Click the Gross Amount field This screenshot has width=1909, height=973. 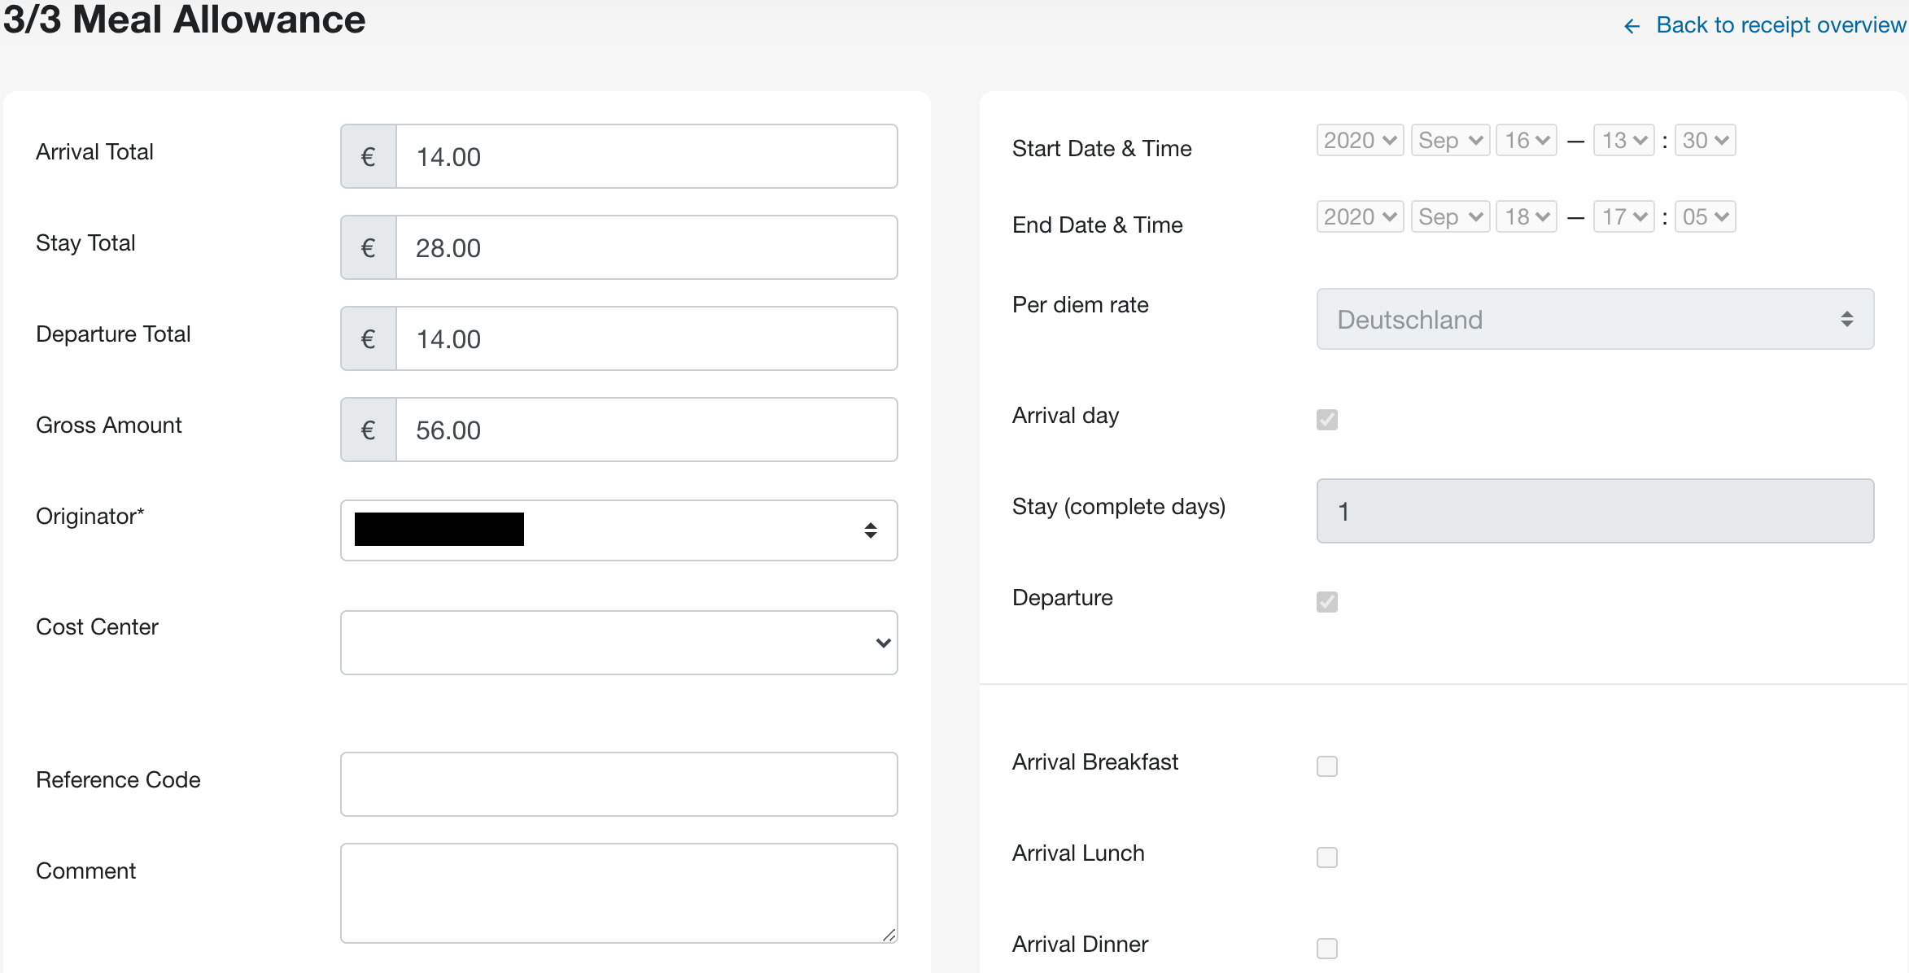point(647,430)
